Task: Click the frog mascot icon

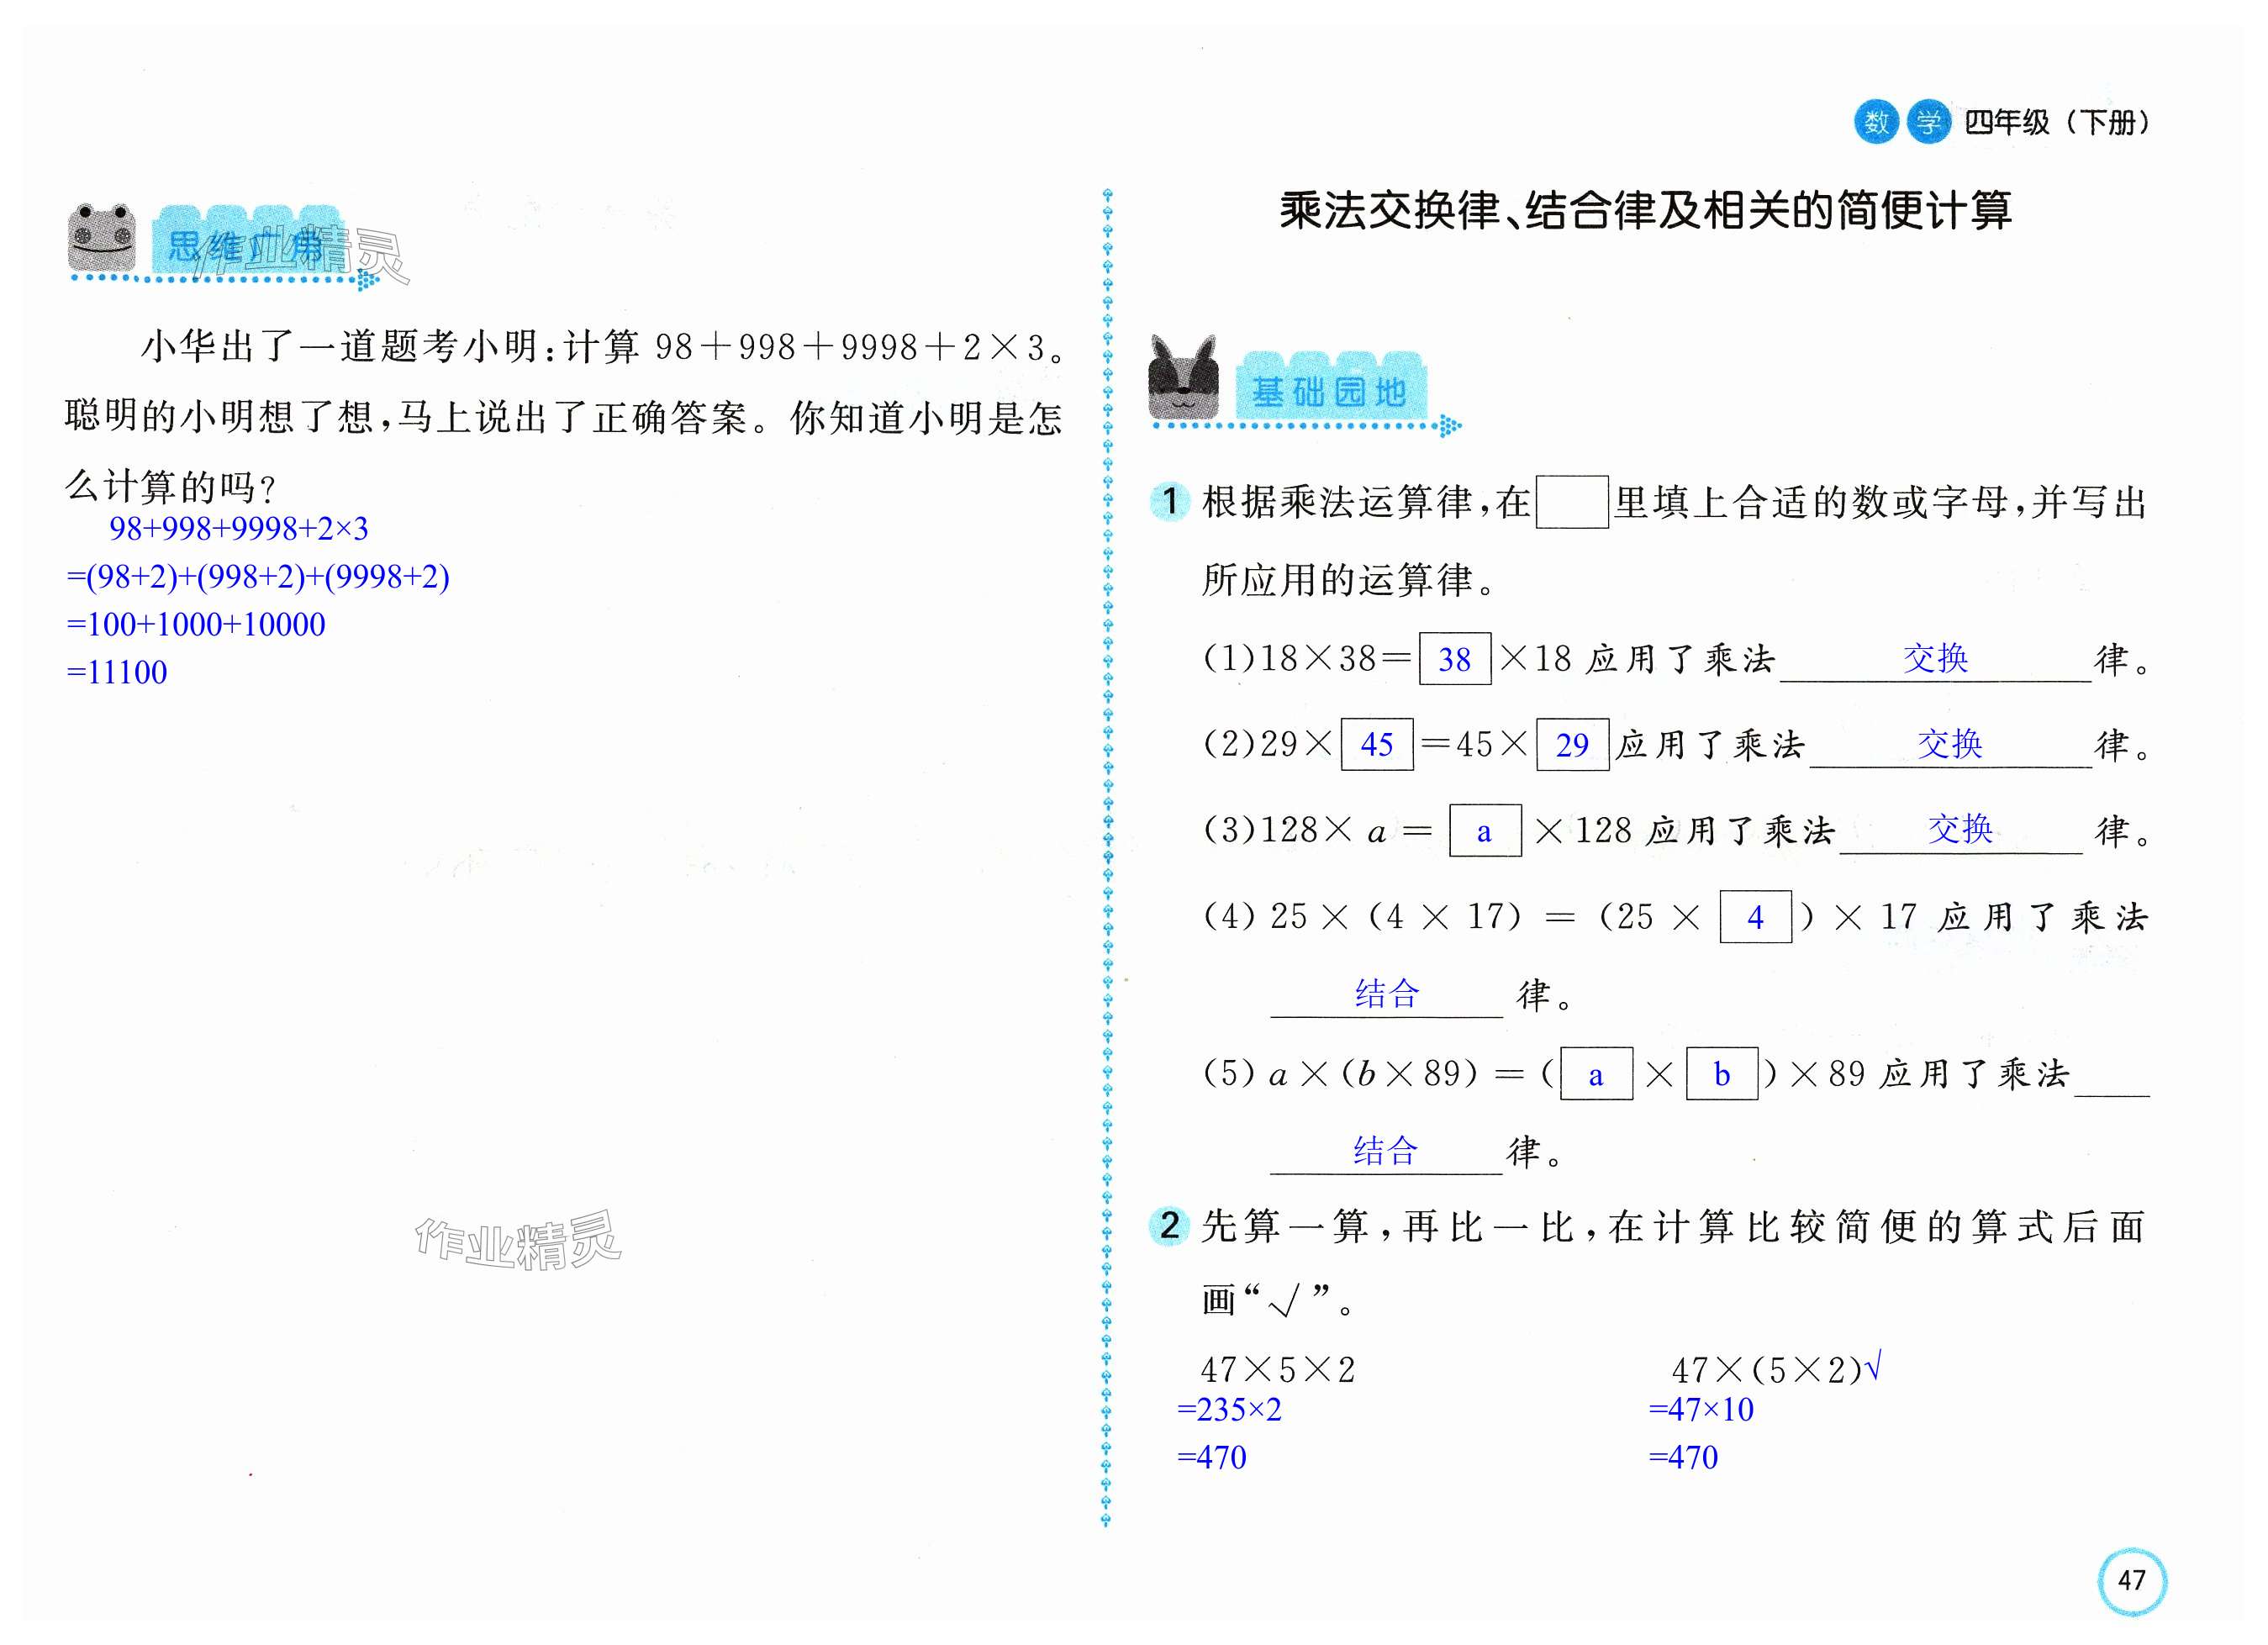Action: pos(101,239)
